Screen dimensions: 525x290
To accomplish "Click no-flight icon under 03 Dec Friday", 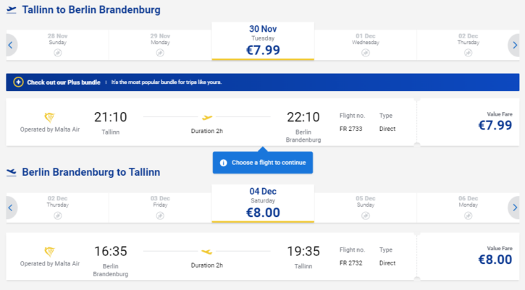I will coord(160,216).
